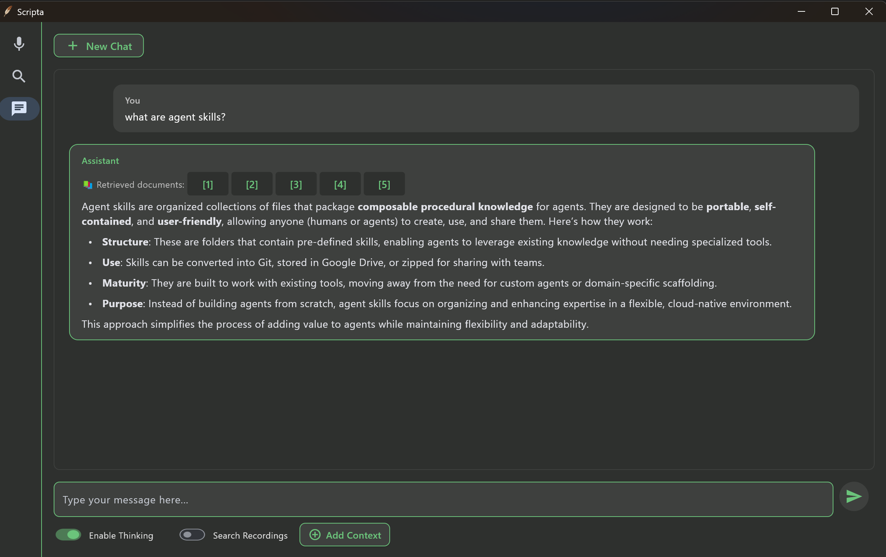Viewport: 886px width, 557px height.
Task: Click the 'Use' bullet about Git
Action: coord(323,262)
